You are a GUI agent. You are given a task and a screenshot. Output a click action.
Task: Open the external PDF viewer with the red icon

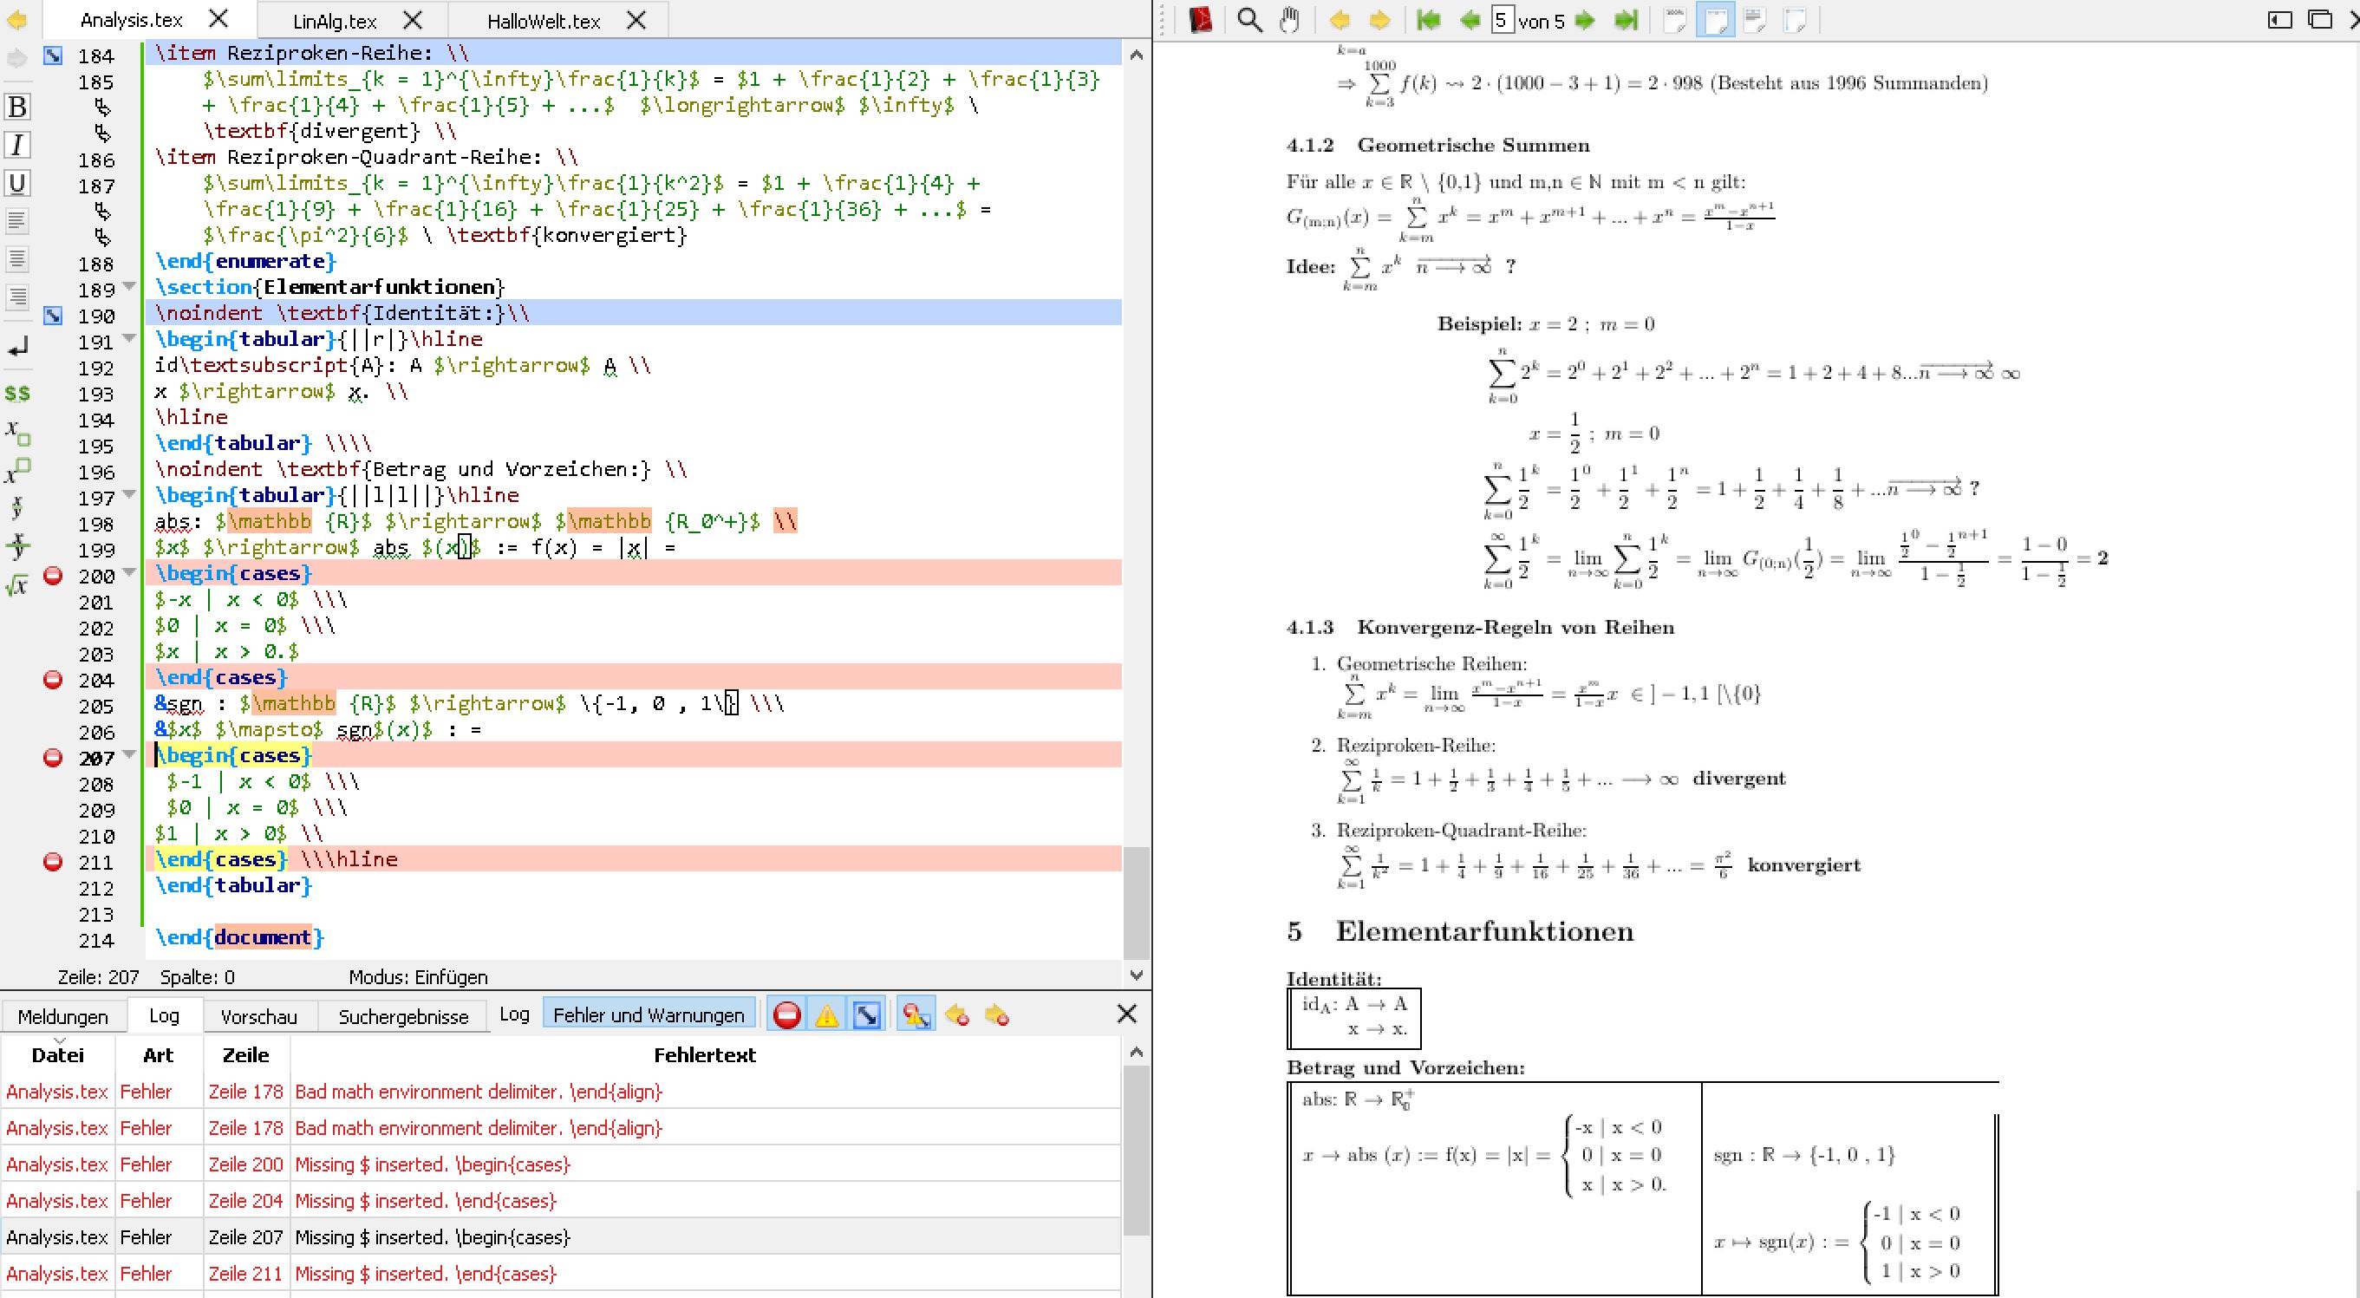click(x=1200, y=20)
